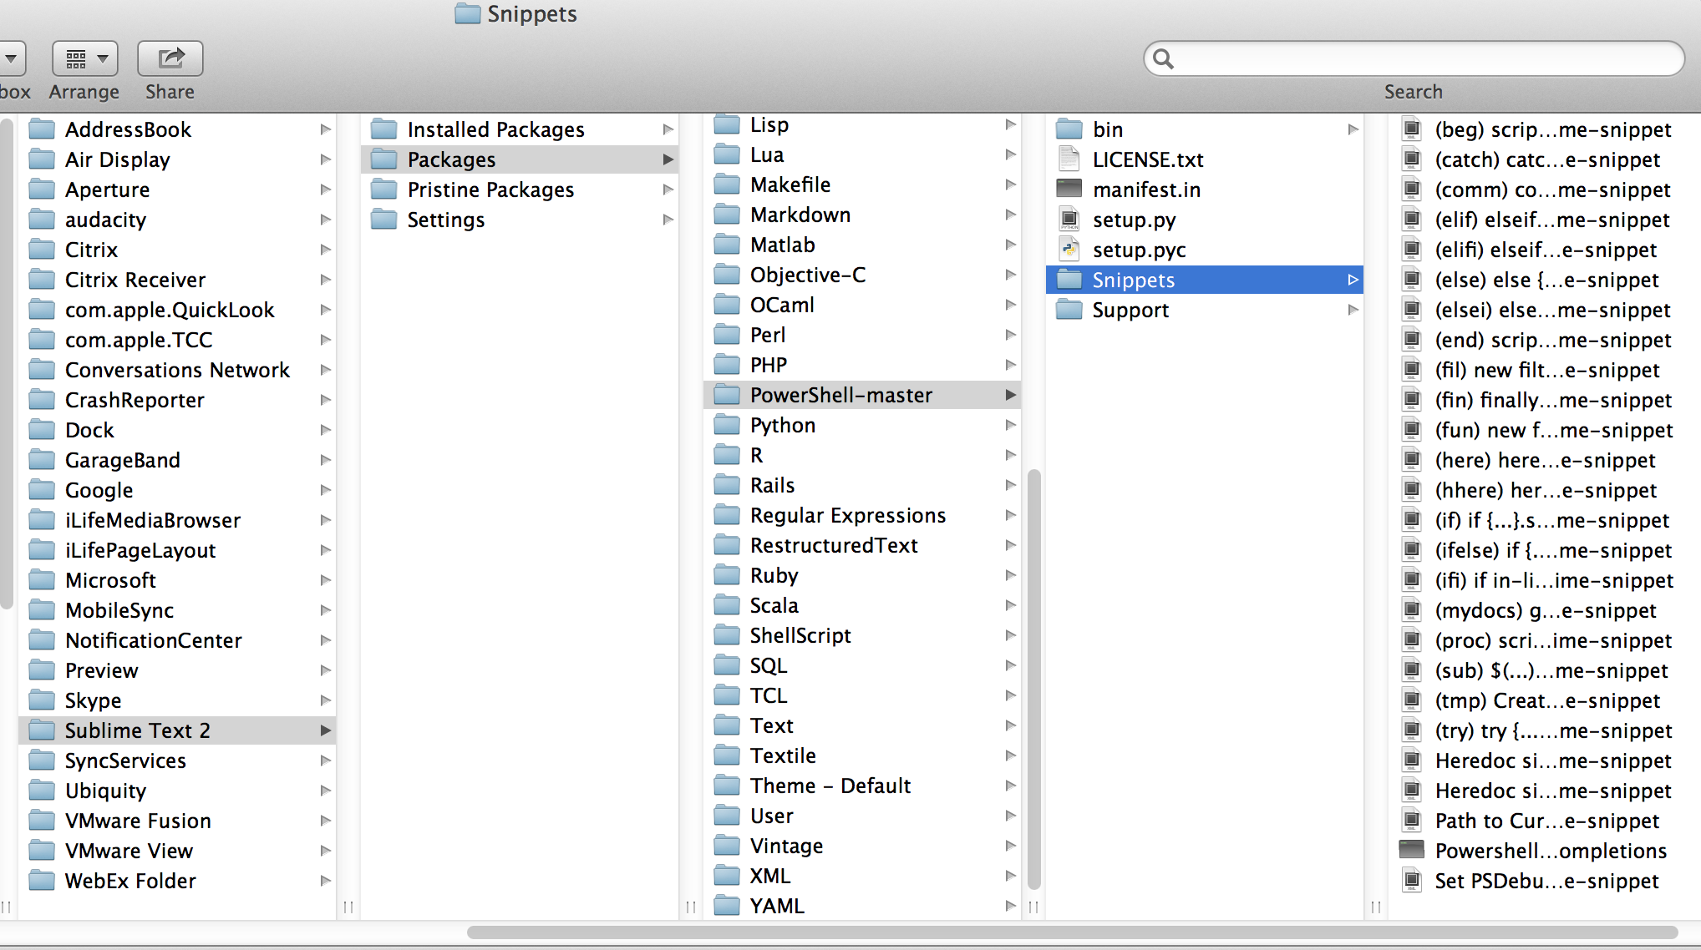The height and width of the screenshot is (950, 1701).
Task: Expand the Support folder arrow
Action: click(x=1353, y=310)
